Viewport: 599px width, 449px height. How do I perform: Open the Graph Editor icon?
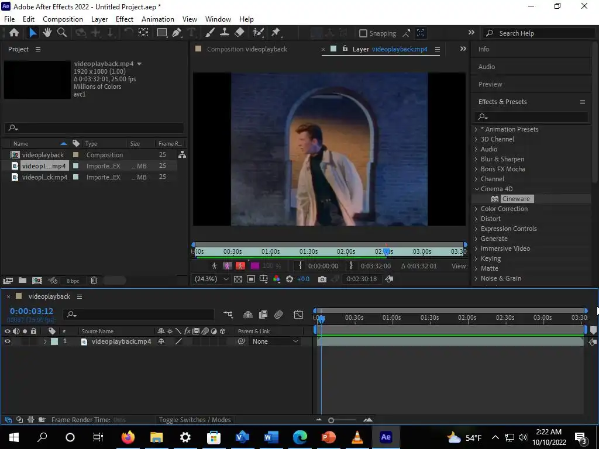click(298, 315)
